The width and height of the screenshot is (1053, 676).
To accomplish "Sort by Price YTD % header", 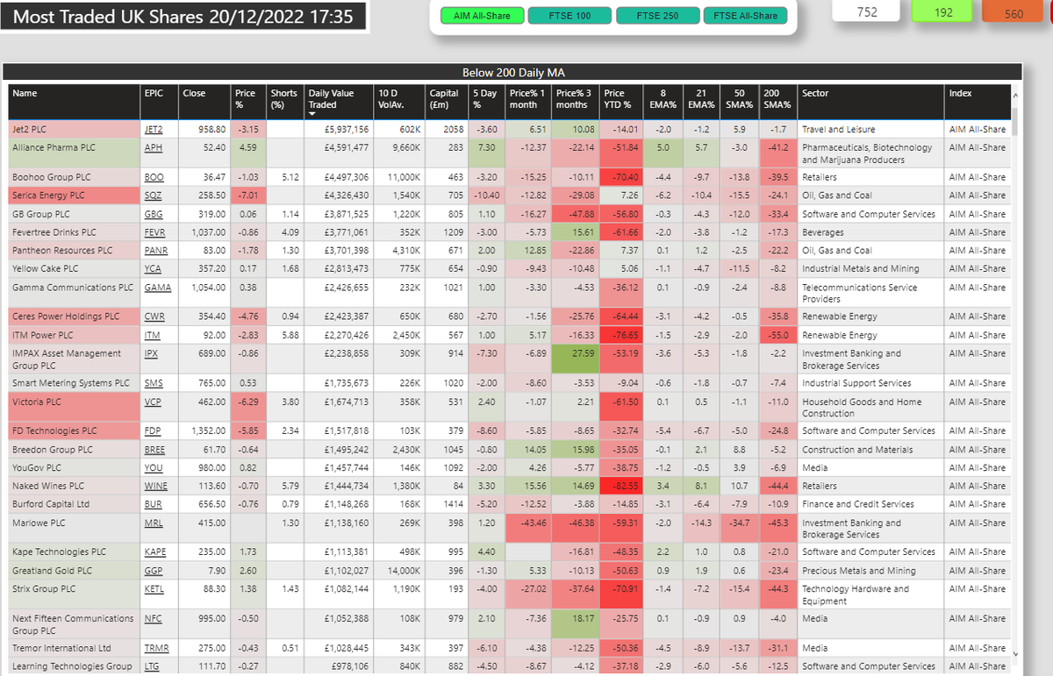I will coord(621,103).
